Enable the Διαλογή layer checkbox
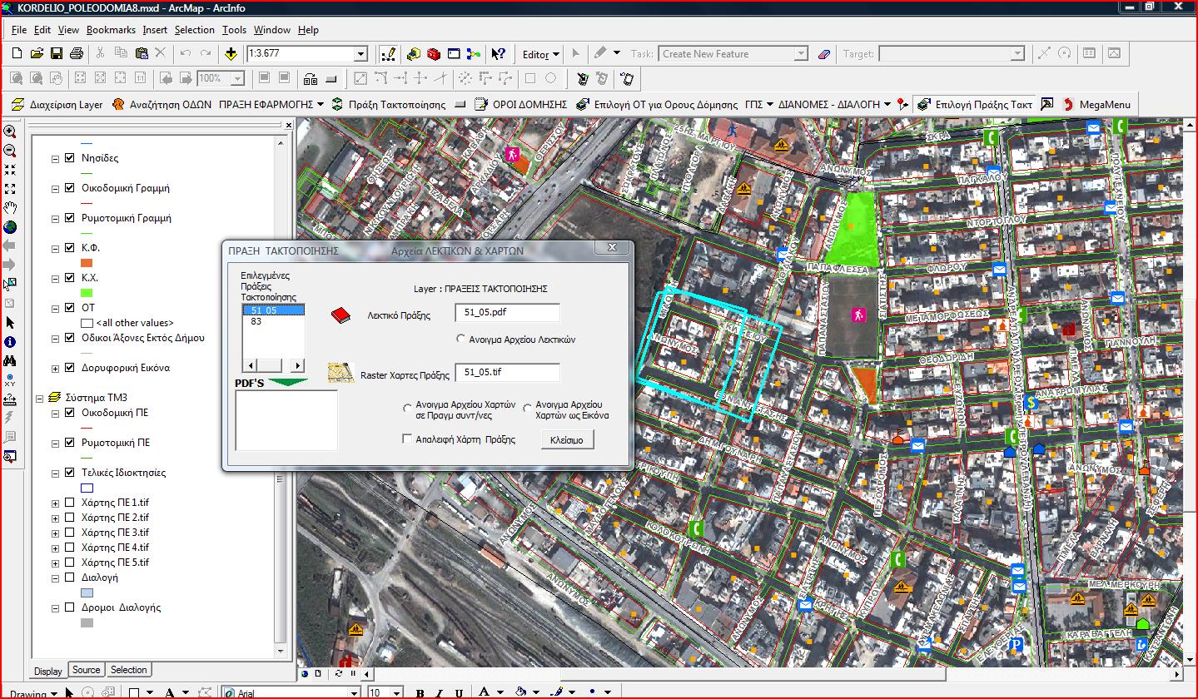The height and width of the screenshot is (699, 1198). pyautogui.click(x=69, y=578)
